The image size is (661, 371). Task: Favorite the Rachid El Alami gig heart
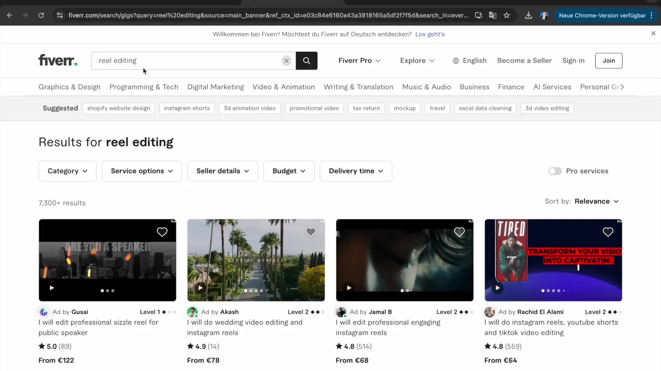tap(608, 232)
